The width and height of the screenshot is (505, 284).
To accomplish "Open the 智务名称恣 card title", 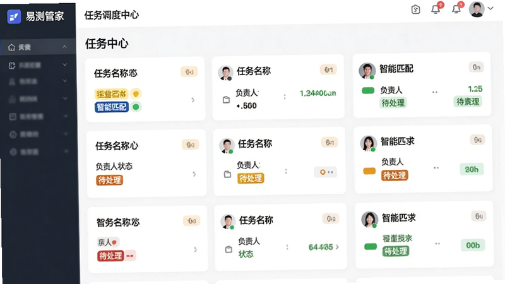I will click(x=118, y=222).
